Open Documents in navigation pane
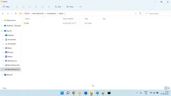 coord(10,39)
